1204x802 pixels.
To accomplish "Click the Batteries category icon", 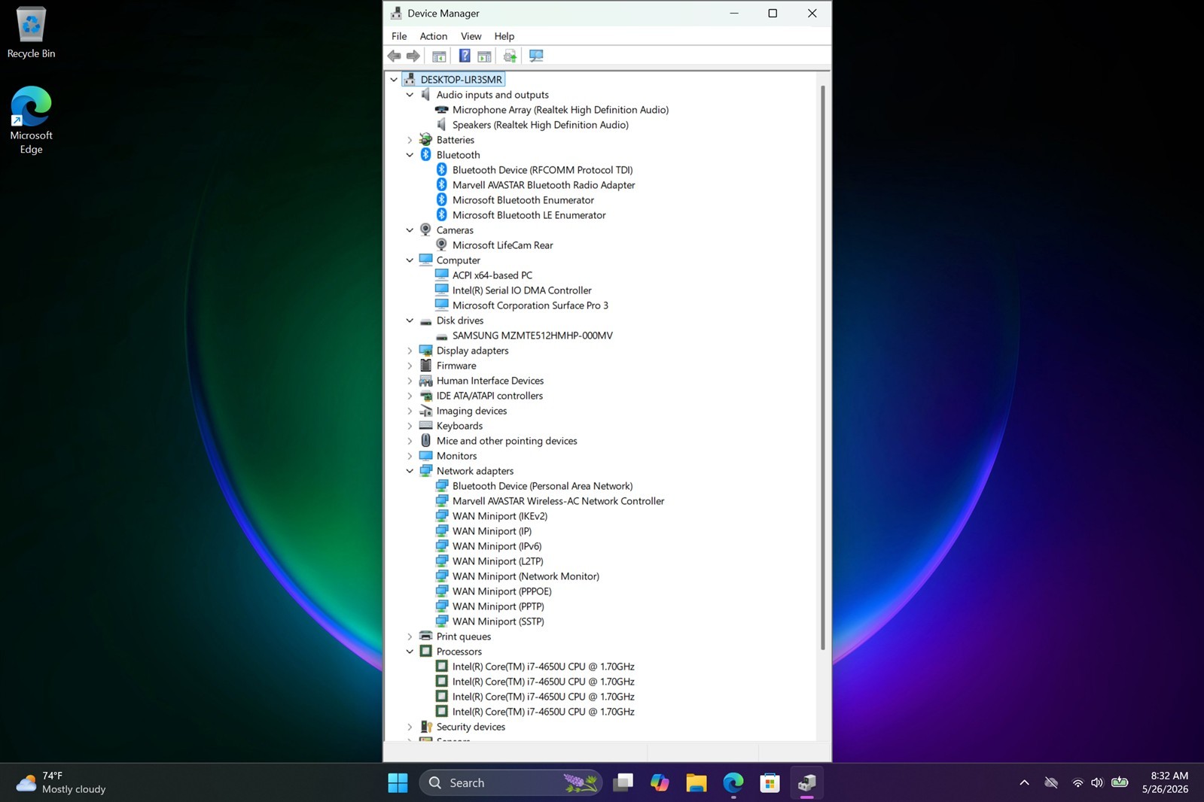I will 426,140.
